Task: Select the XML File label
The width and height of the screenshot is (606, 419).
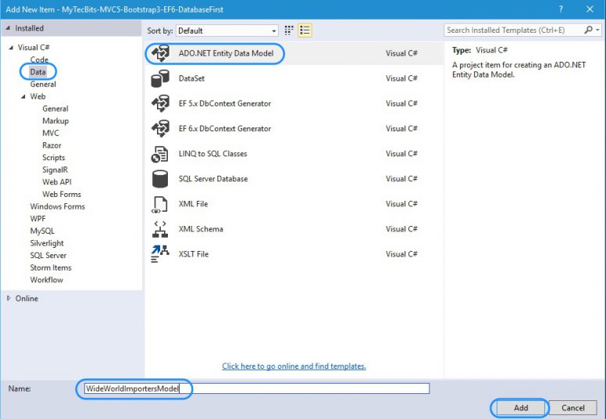Action: pos(193,204)
